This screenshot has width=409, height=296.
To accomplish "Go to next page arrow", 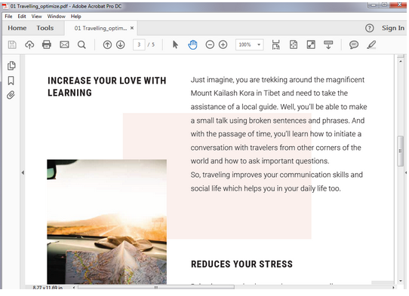I will 120,44.
